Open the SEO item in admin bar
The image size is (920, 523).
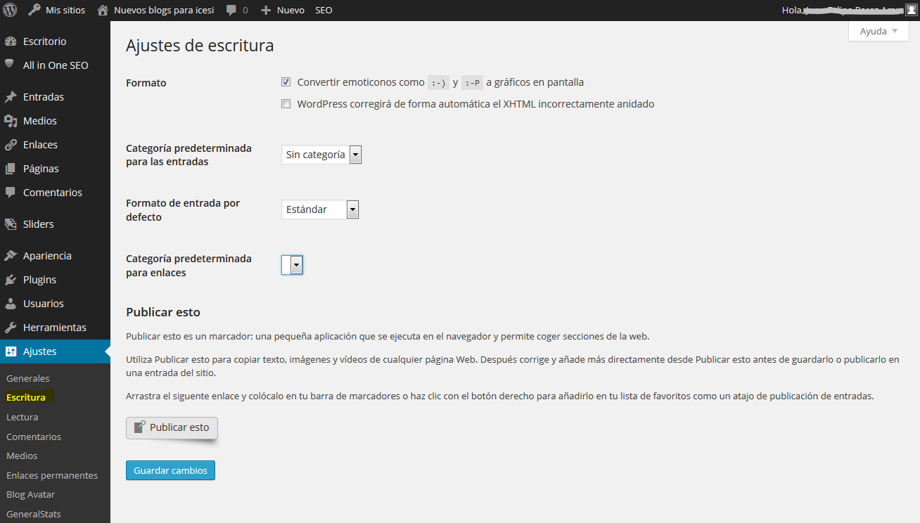(324, 11)
